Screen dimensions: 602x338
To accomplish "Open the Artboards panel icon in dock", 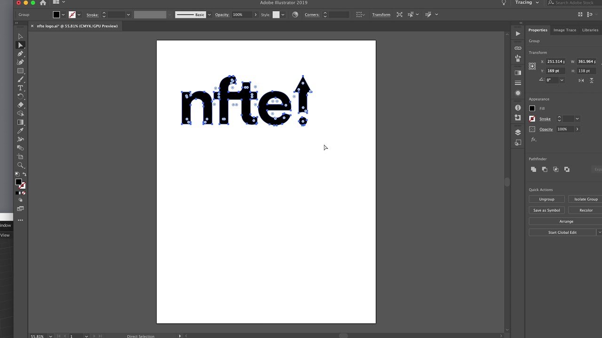I will tap(518, 142).
